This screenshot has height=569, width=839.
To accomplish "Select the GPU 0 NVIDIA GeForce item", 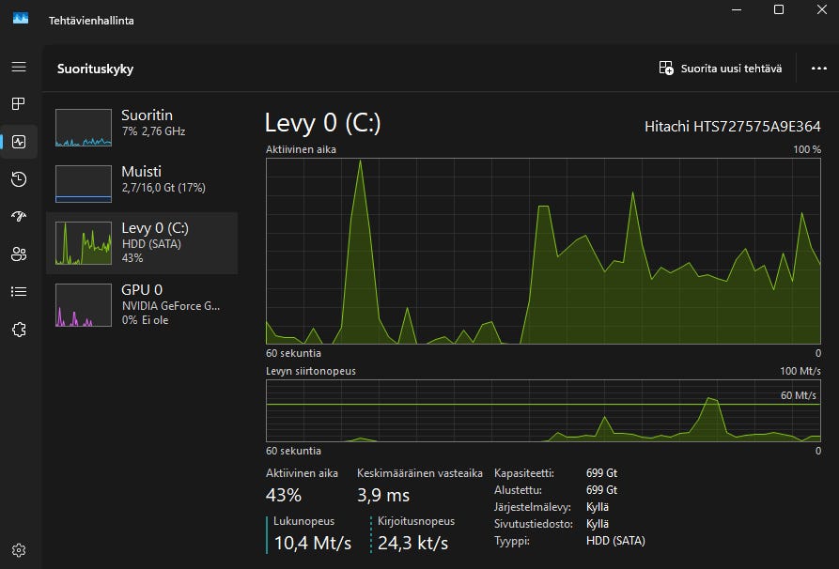I will click(142, 305).
